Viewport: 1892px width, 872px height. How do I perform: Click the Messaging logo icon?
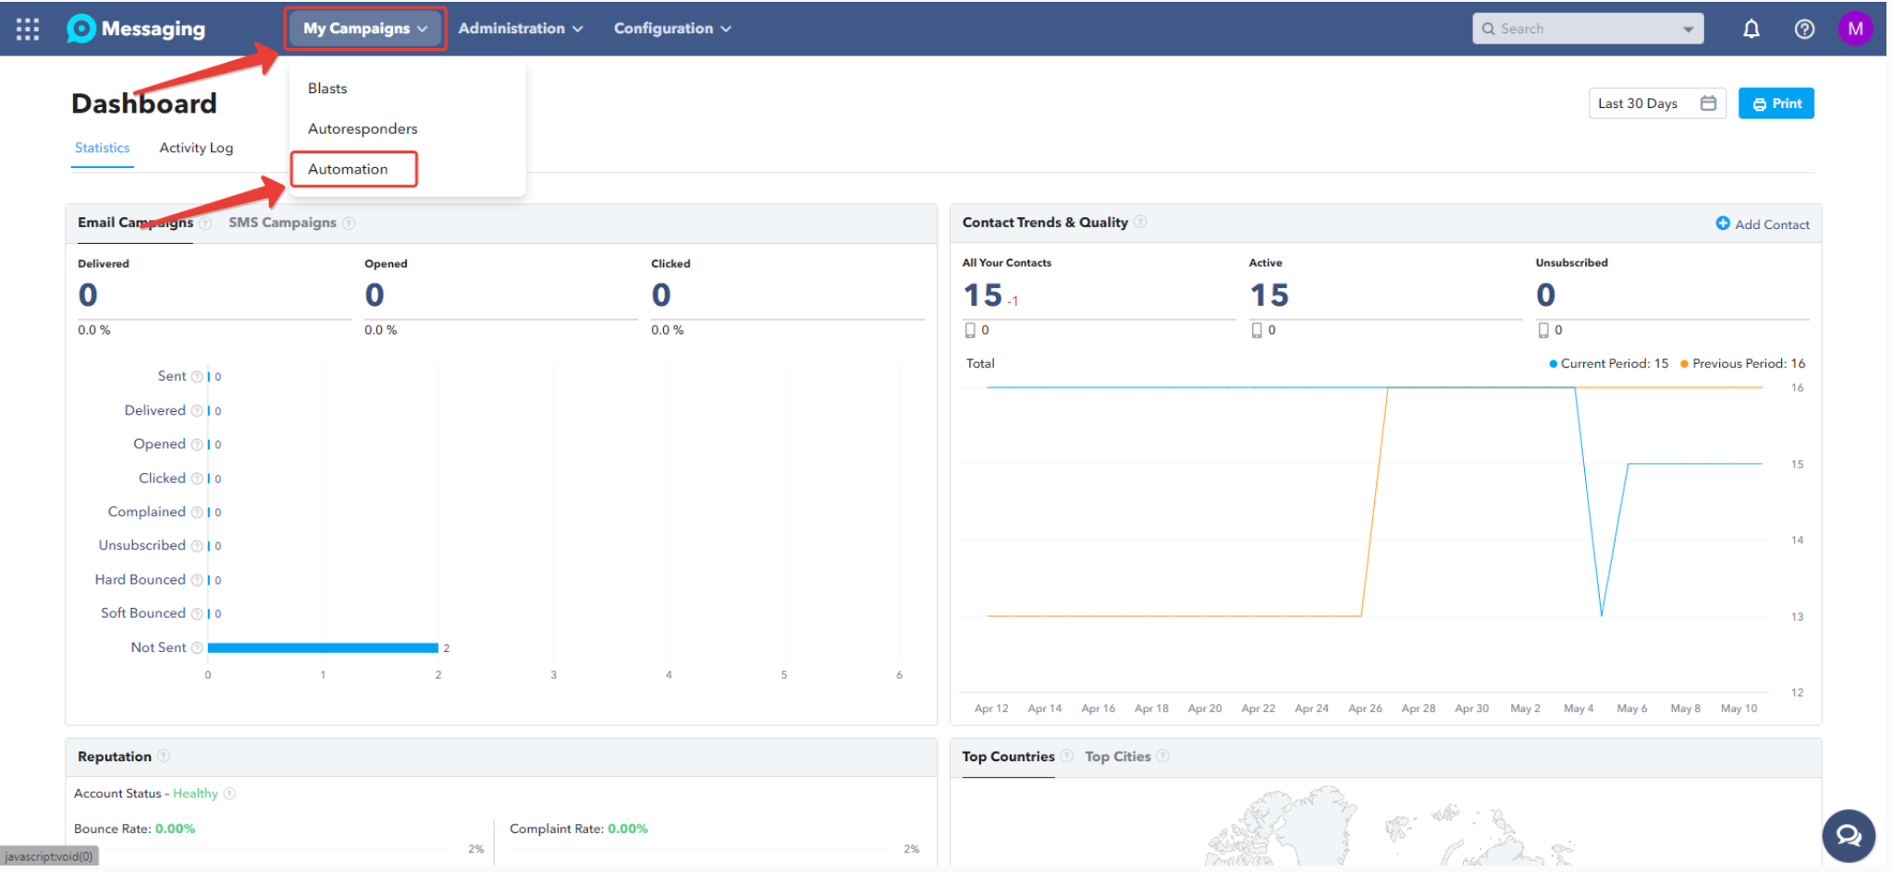coord(81,29)
